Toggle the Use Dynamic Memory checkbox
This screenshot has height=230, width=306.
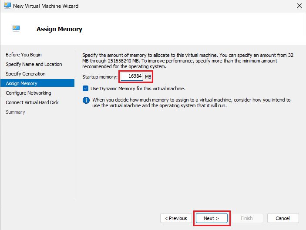click(x=86, y=89)
